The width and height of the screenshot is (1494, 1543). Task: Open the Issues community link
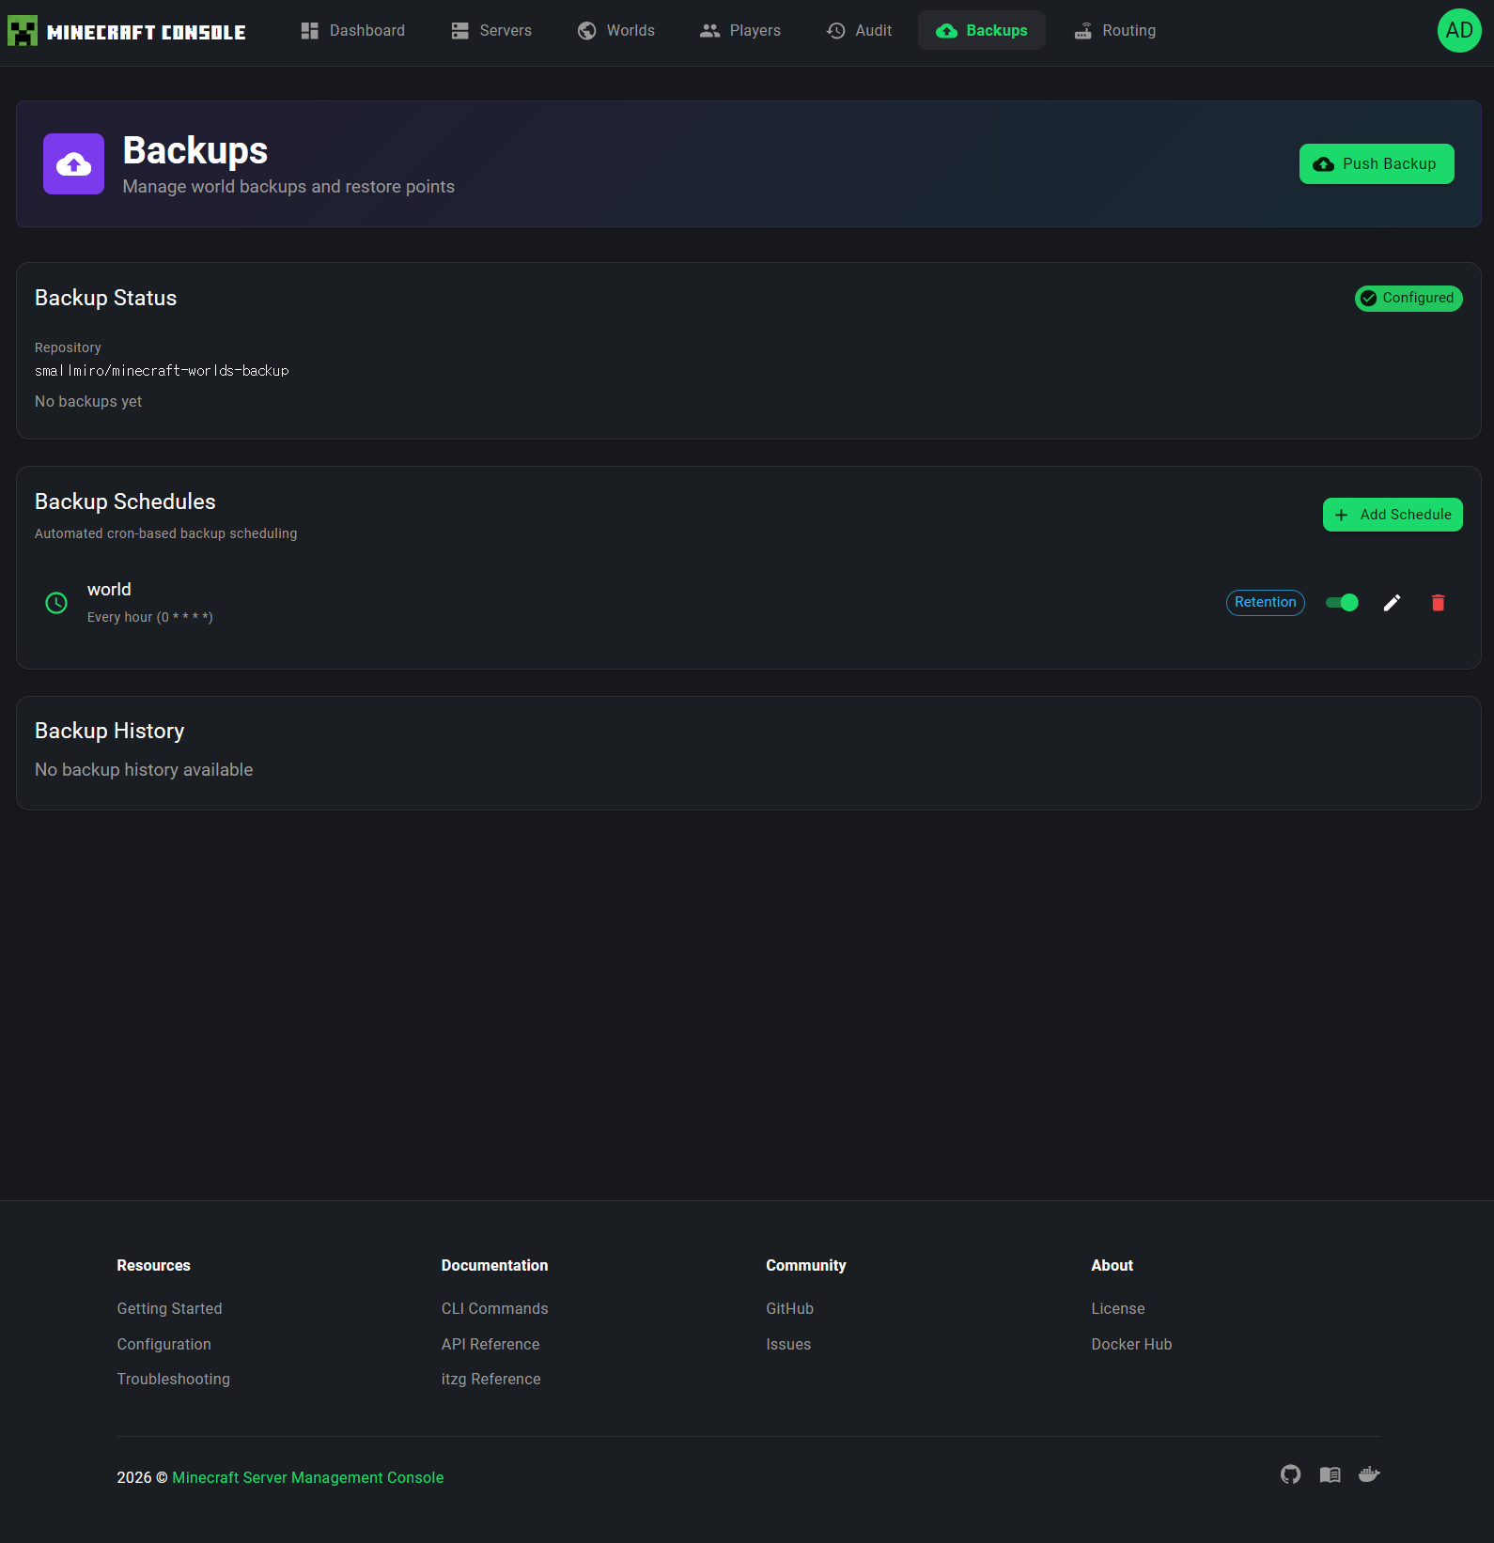click(x=788, y=1345)
